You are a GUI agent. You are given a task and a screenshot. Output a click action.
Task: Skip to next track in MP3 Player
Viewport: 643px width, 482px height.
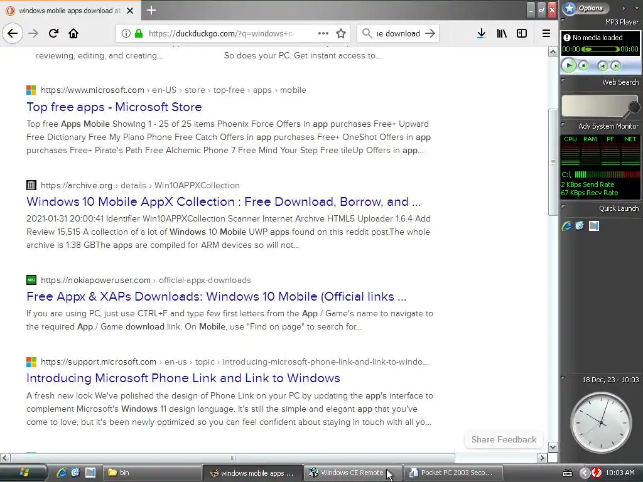615,65
